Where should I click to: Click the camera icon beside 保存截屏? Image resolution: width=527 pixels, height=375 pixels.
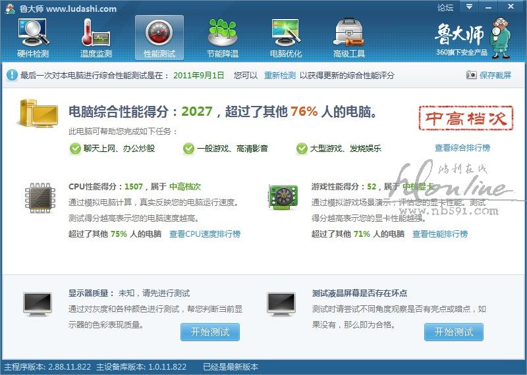[x=471, y=75]
